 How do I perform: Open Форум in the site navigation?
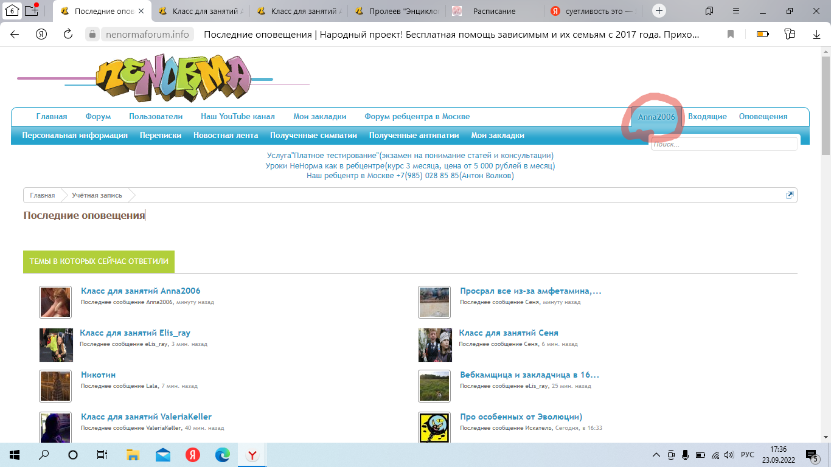coord(98,117)
